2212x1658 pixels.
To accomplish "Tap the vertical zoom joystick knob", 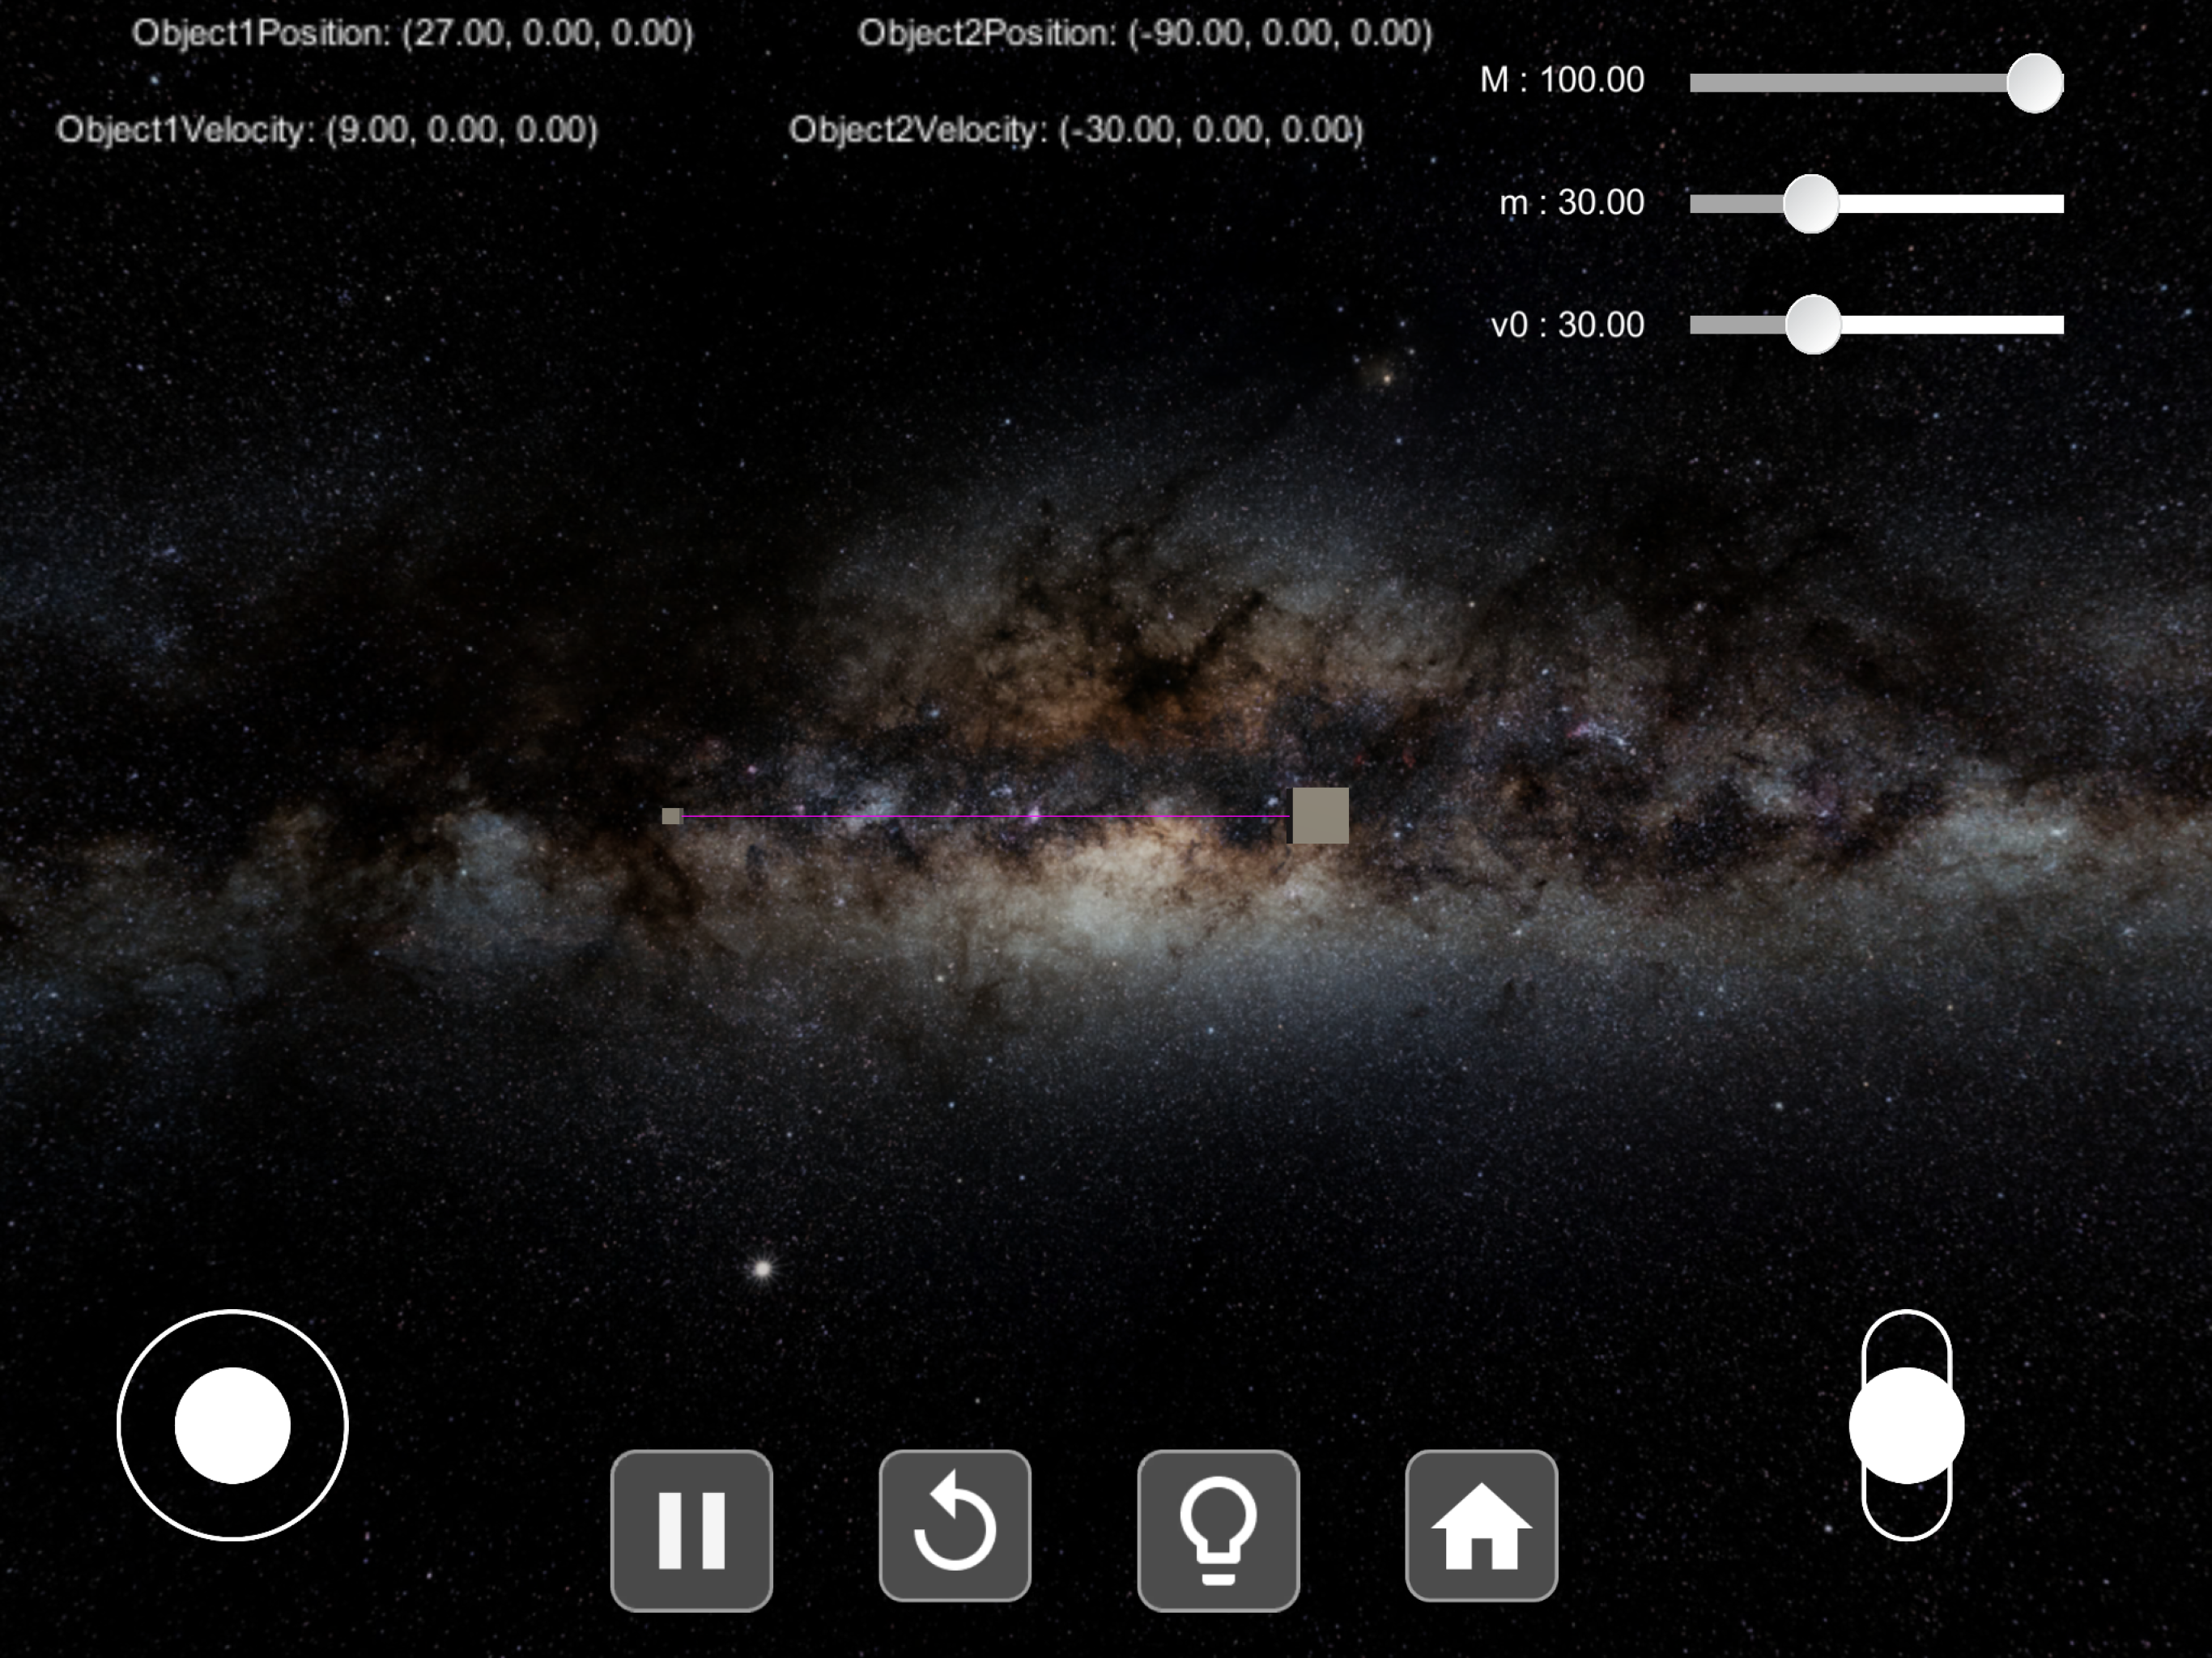I will point(1906,1425).
